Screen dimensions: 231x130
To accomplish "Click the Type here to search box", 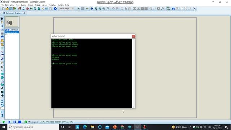I will tap(33, 127).
